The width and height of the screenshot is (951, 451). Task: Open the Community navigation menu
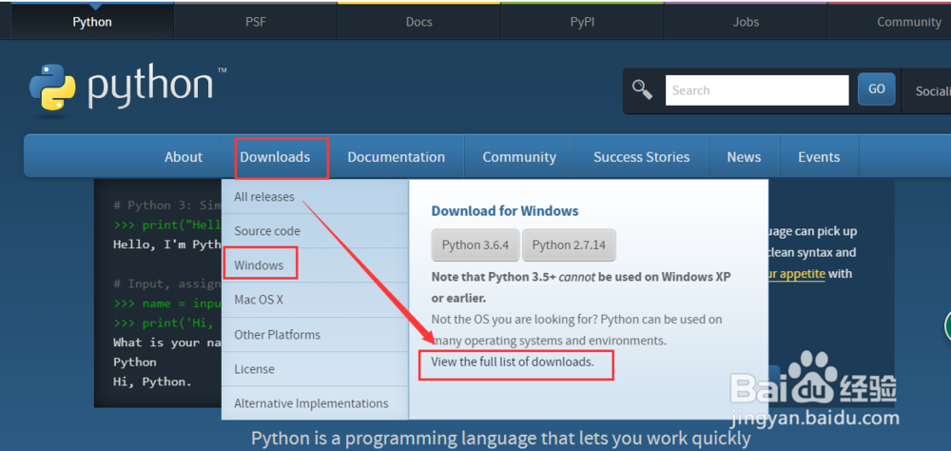pos(518,157)
